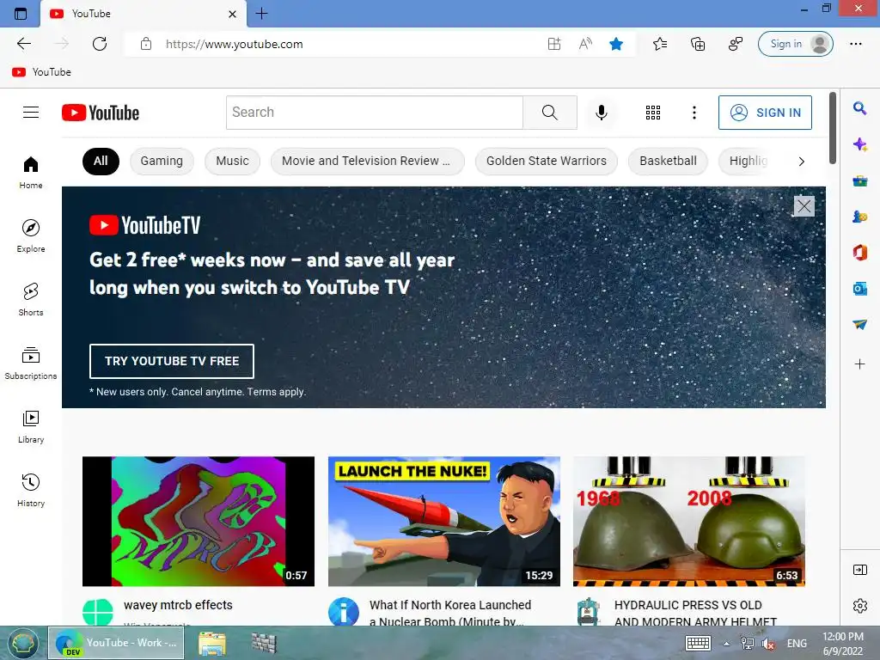Open wavey mtrcb effects thumbnail
The height and width of the screenshot is (660, 880).
199,522
